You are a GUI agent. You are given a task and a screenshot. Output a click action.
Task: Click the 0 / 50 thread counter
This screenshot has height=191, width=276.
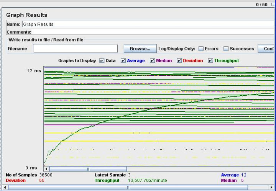click(261, 5)
